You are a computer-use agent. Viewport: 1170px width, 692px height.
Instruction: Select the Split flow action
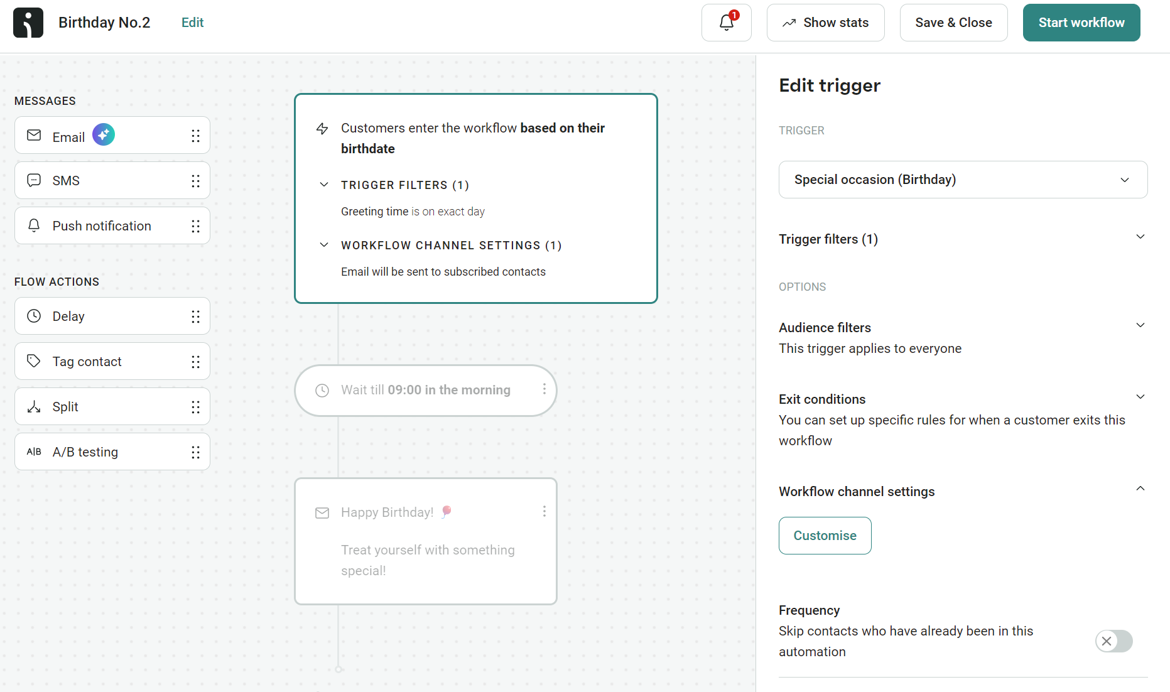112,406
